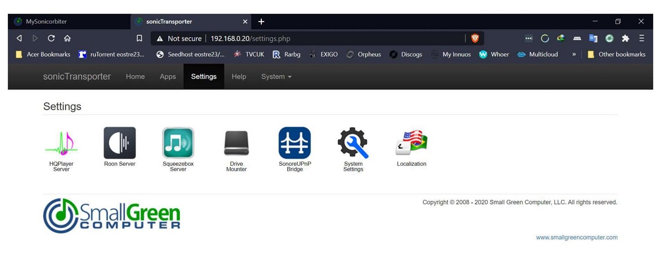Open the Roon Server settings icon
656x270 pixels.
(x=120, y=143)
